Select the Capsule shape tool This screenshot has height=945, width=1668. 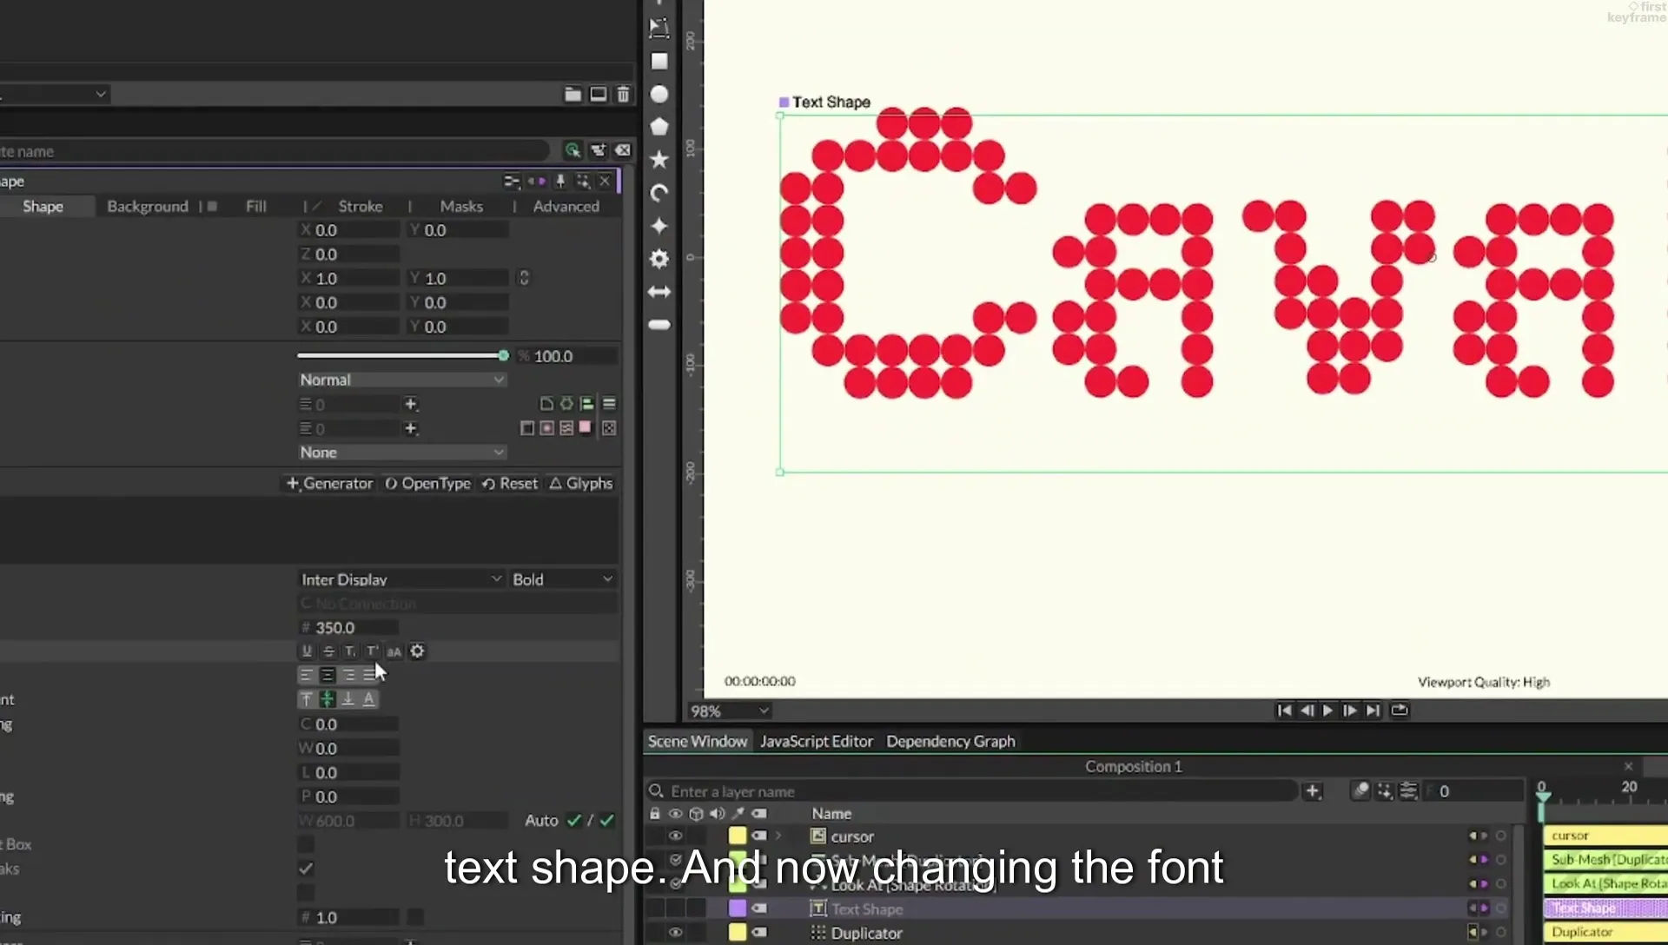[659, 325]
